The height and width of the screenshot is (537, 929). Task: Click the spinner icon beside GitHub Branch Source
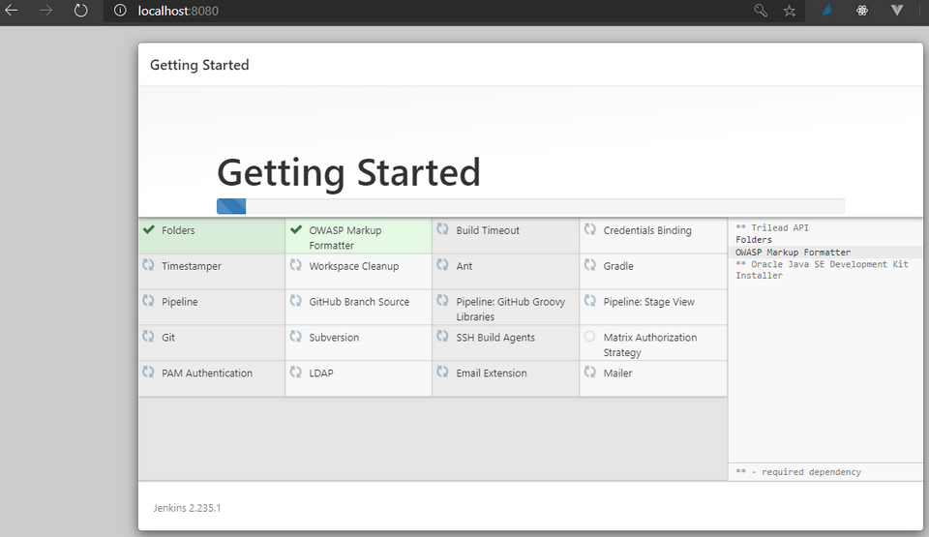(x=296, y=300)
